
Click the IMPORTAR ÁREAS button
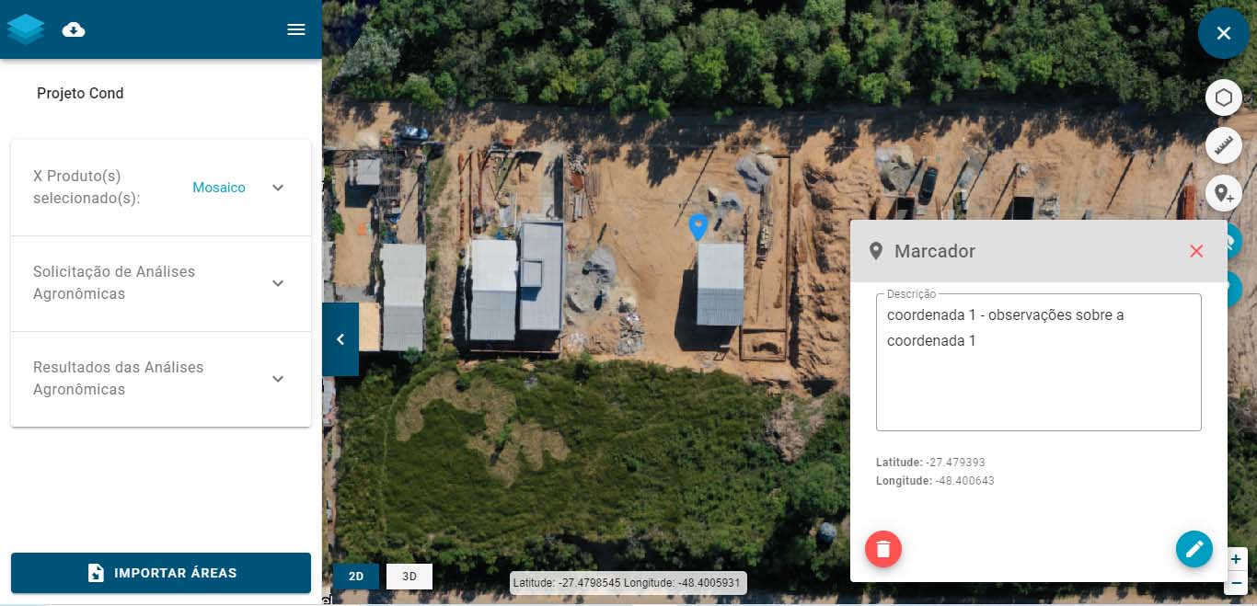(x=161, y=573)
